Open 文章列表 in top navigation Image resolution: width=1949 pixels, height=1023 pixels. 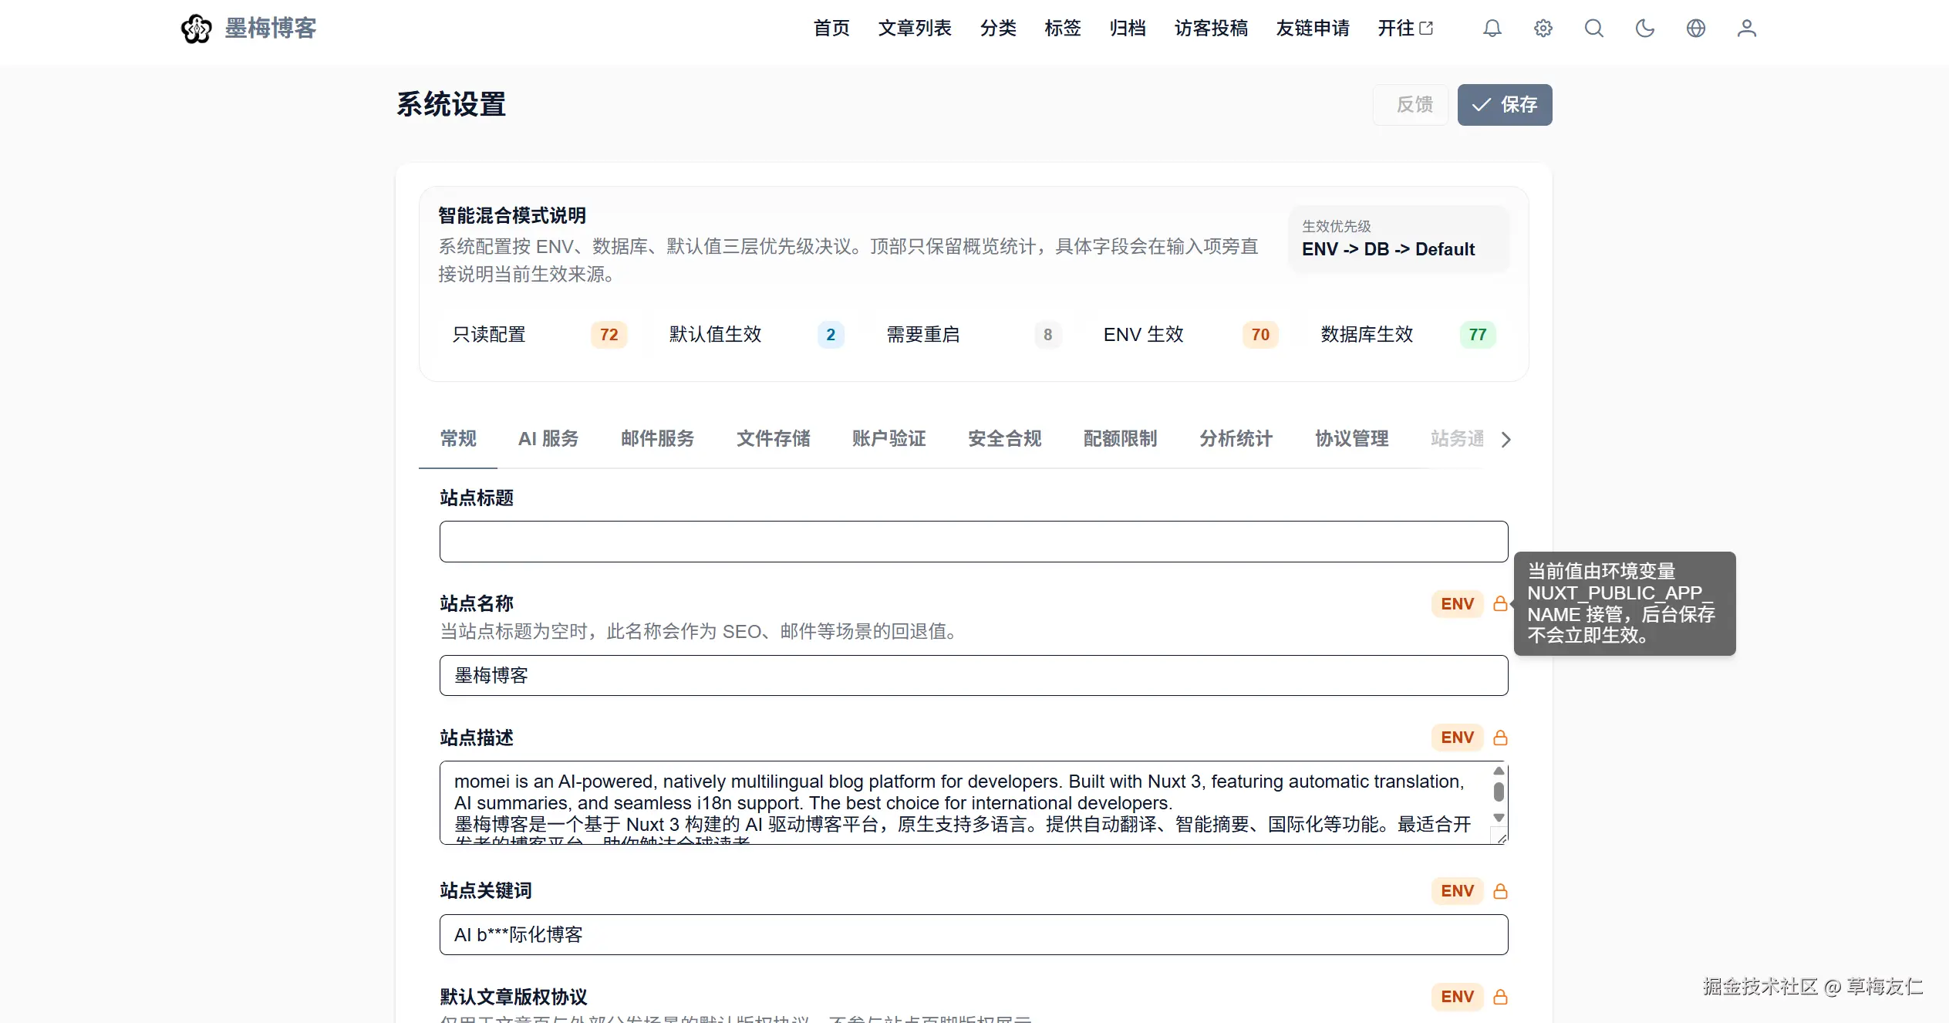[x=915, y=29]
